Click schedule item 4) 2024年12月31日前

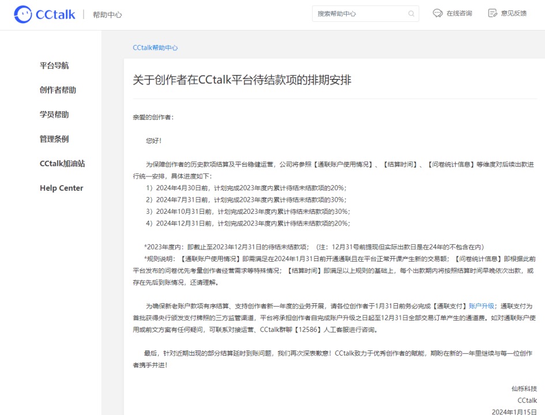click(248, 223)
